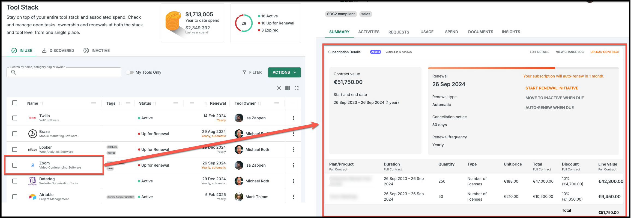The image size is (631, 218).
Task: Click the SOC2 compliant tag chip
Action: (341, 14)
